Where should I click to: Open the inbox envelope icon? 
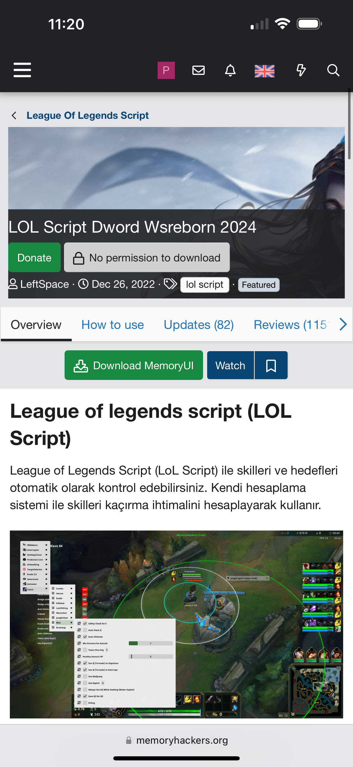pos(198,70)
